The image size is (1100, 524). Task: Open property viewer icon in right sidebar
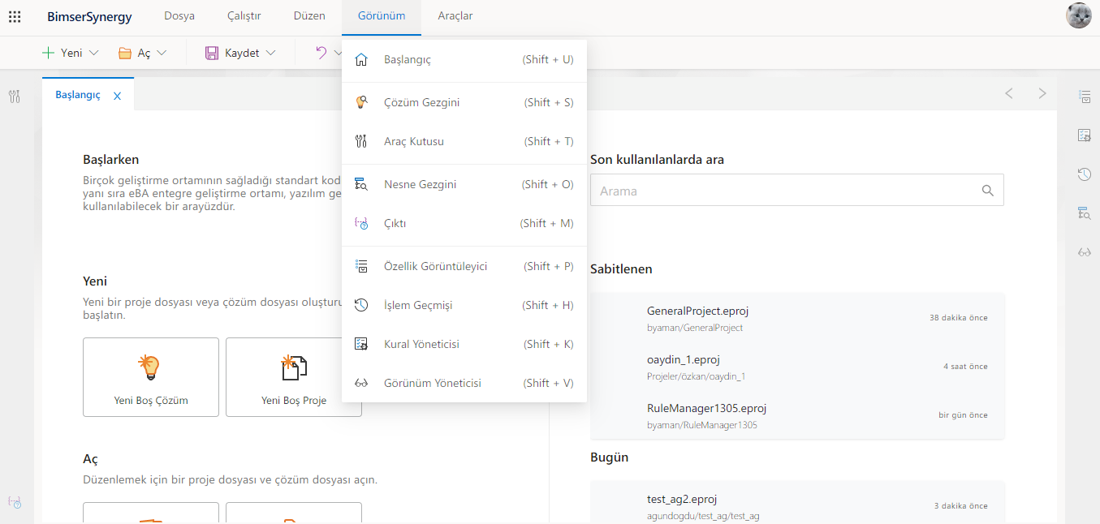[1084, 97]
